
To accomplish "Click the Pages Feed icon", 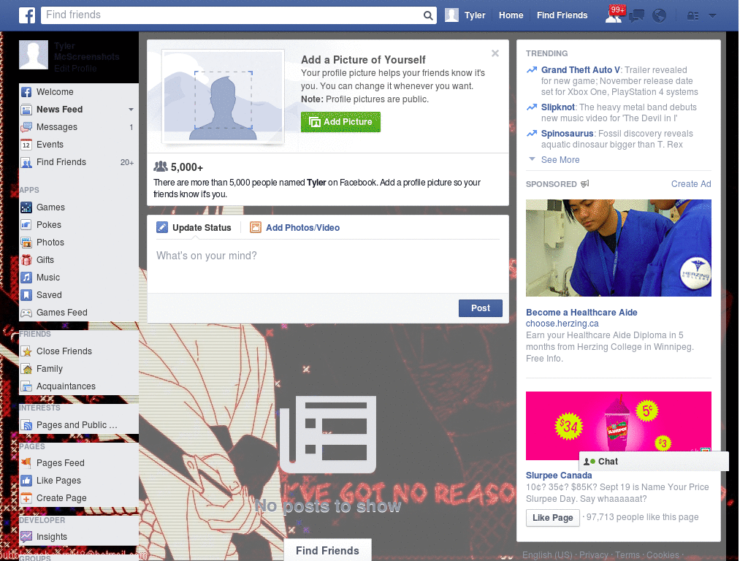I will 26,462.
